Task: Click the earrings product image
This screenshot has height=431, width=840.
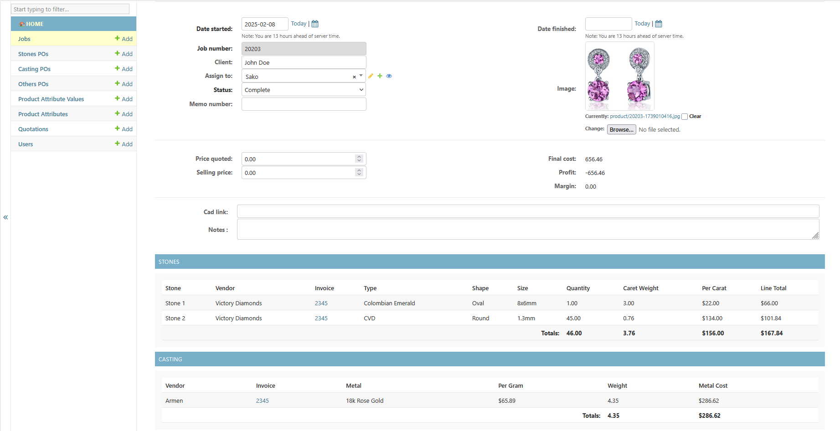Action: (619, 76)
